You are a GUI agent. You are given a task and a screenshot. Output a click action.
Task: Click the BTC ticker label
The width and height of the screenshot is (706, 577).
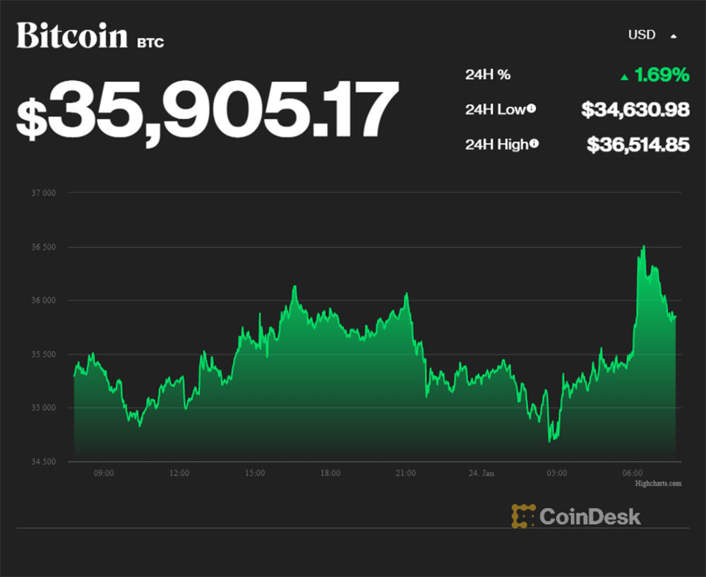[150, 42]
